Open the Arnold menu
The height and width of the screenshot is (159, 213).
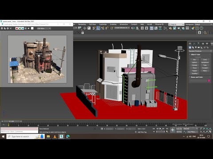pos(150,24)
